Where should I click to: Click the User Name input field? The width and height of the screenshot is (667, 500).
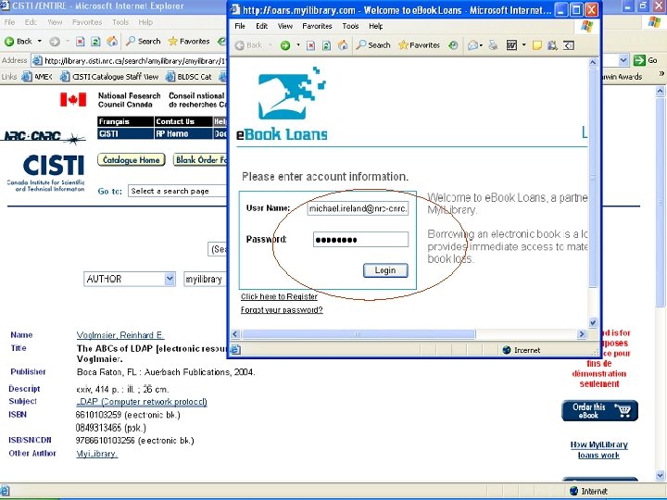358,208
